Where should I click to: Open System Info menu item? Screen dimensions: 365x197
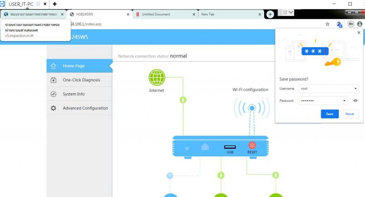(79, 94)
